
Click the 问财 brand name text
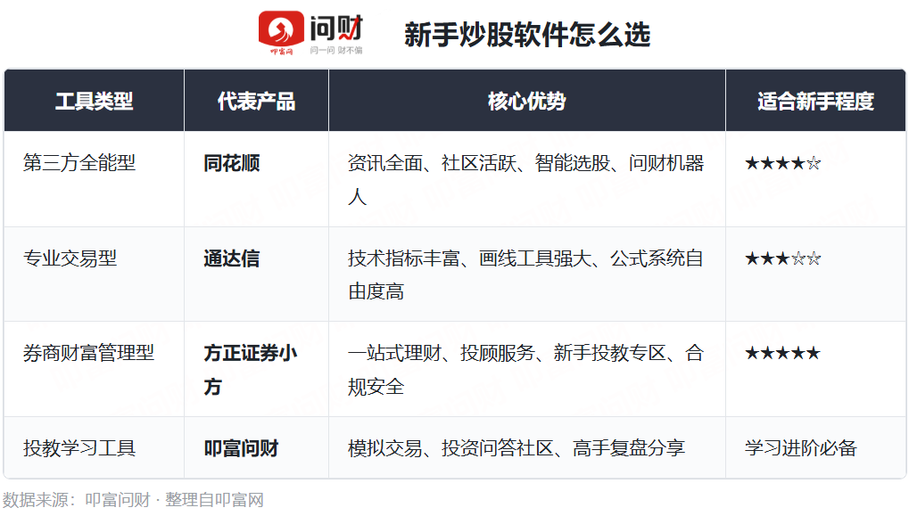click(x=336, y=28)
